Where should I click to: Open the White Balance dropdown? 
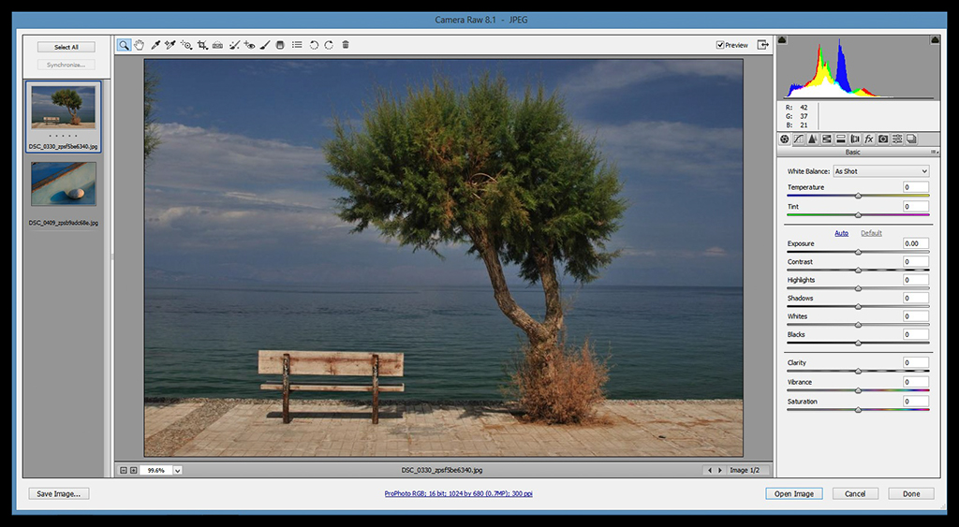[x=880, y=171]
